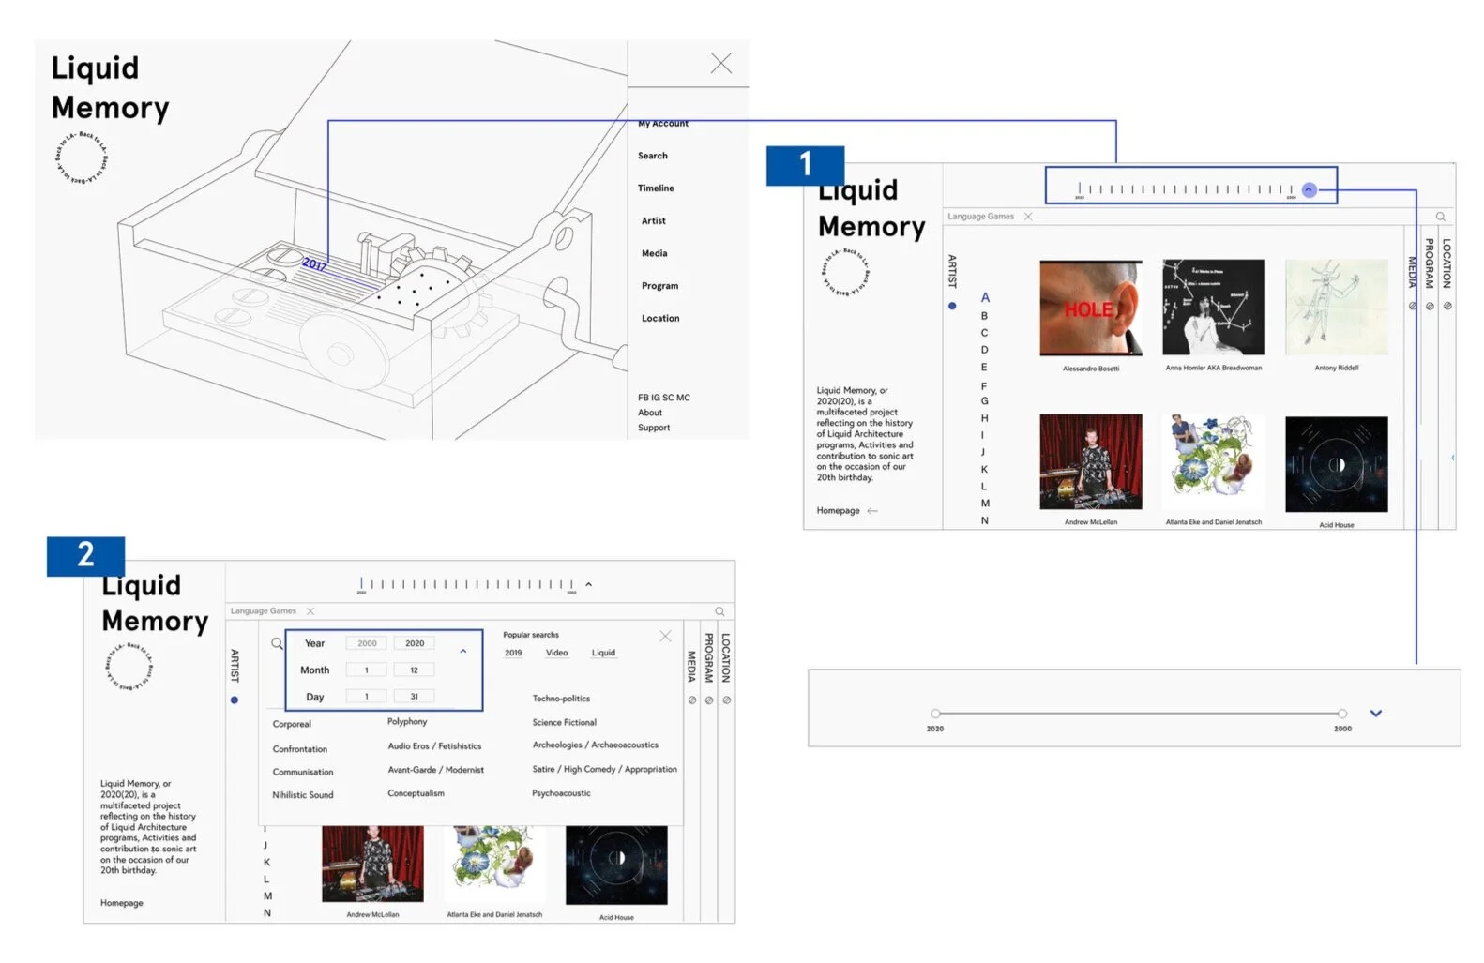1484x963 pixels.
Task: Select the Psychoacoustic category
Action: pyautogui.click(x=561, y=793)
